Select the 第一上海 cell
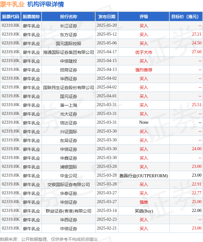Image resolution: width=203 pixels, height=242 pixels. tap(69, 105)
